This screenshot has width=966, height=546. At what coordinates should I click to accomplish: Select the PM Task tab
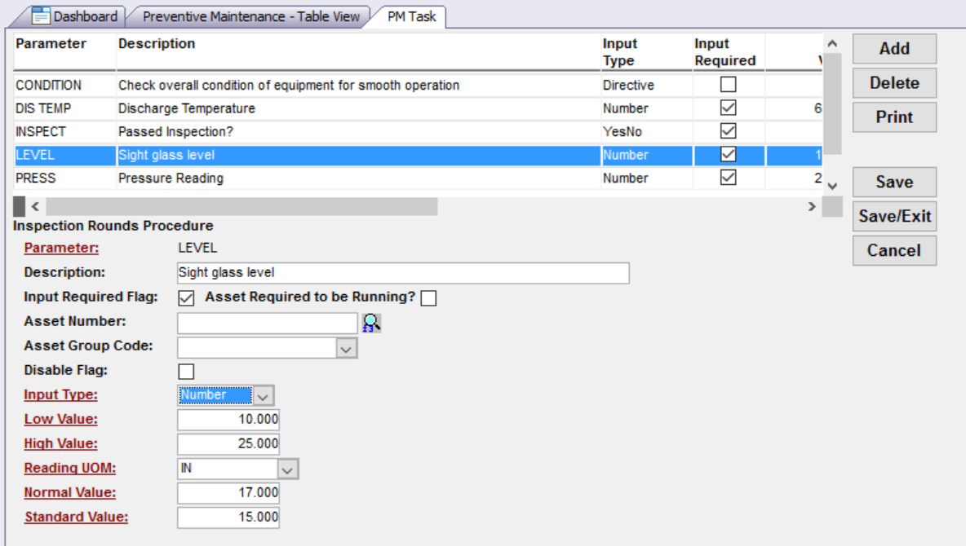[411, 16]
